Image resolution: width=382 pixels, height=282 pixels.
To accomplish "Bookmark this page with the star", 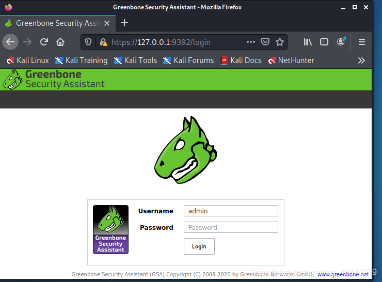I will tap(280, 42).
